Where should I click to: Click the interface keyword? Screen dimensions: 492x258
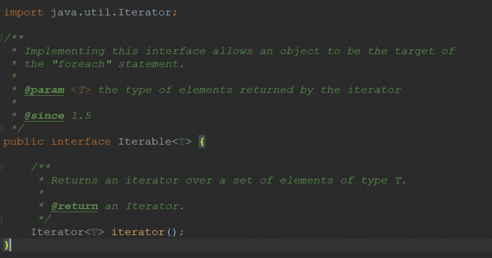point(81,142)
